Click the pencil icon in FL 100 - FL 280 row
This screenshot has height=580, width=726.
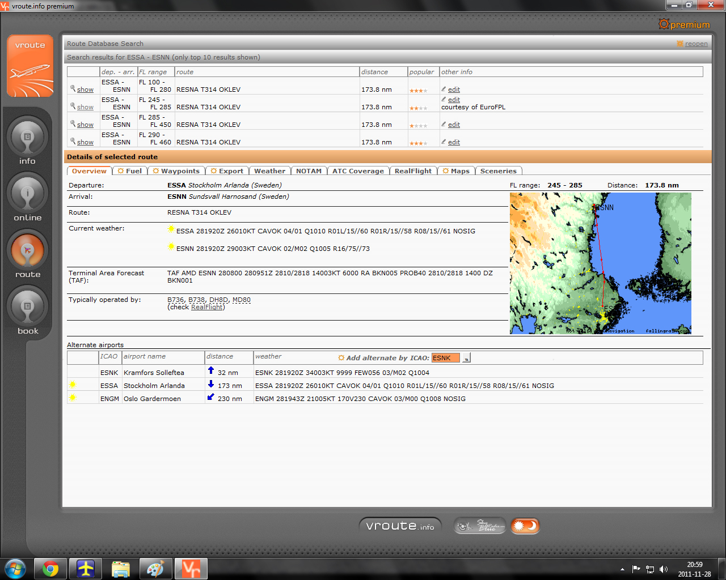point(444,89)
